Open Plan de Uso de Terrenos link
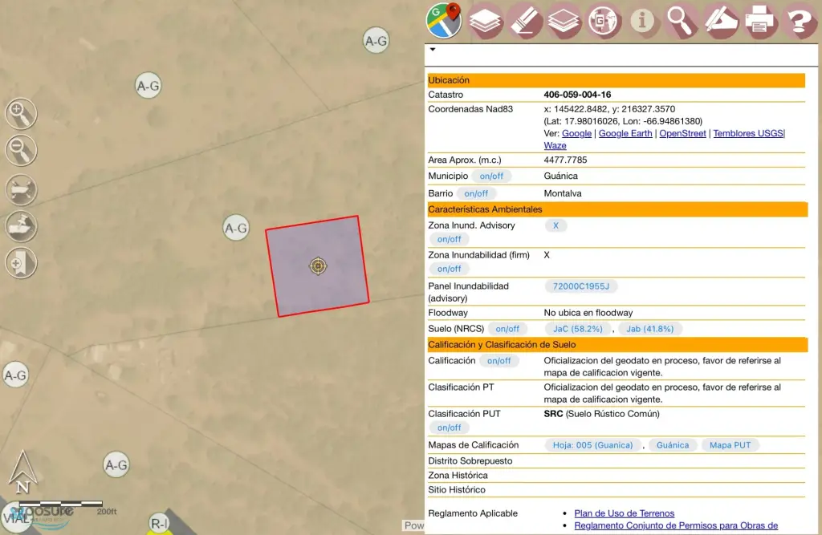822x535 pixels. pos(624,513)
